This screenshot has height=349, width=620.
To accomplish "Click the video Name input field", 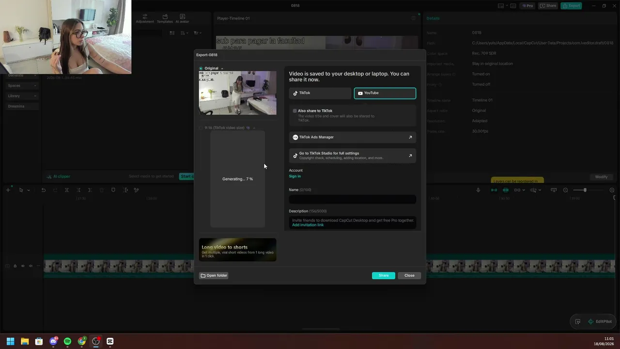I will click(353, 199).
